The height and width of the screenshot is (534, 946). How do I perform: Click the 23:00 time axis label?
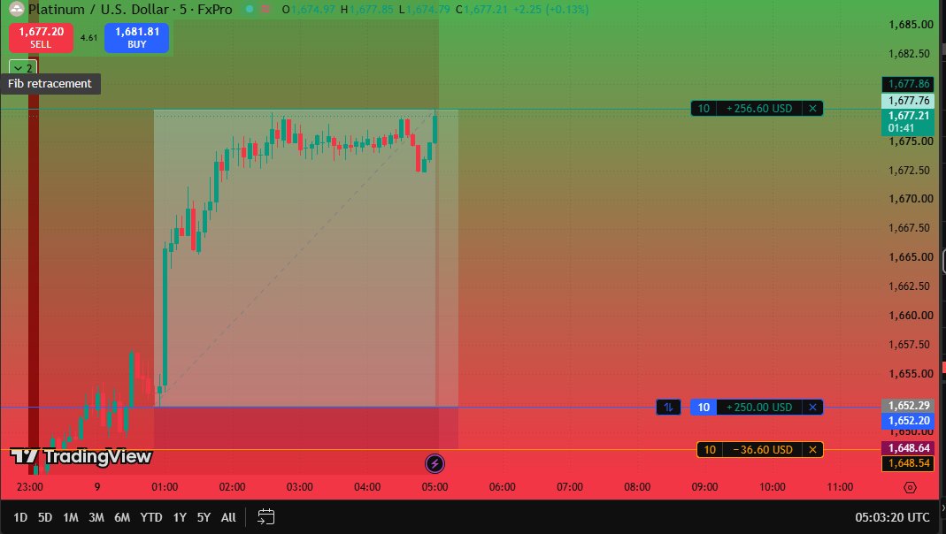(x=29, y=487)
